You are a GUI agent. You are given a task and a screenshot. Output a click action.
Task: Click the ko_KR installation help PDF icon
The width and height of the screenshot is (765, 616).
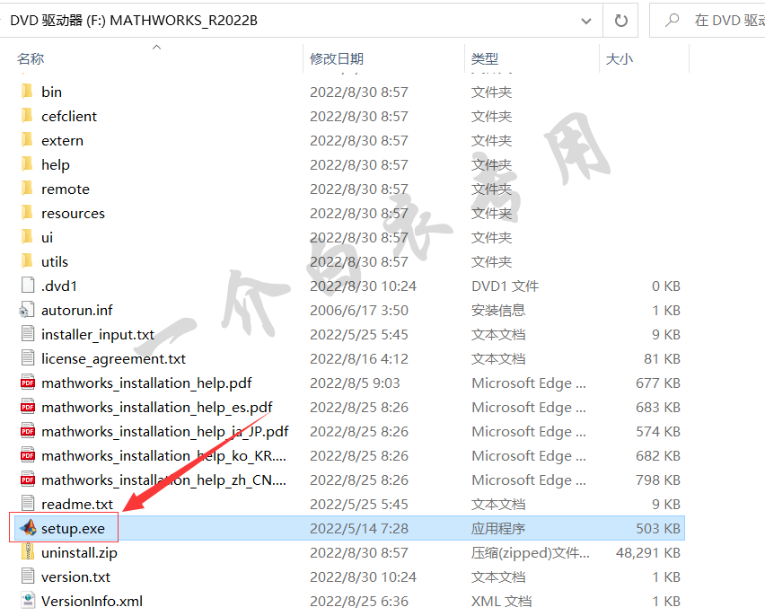(28, 455)
